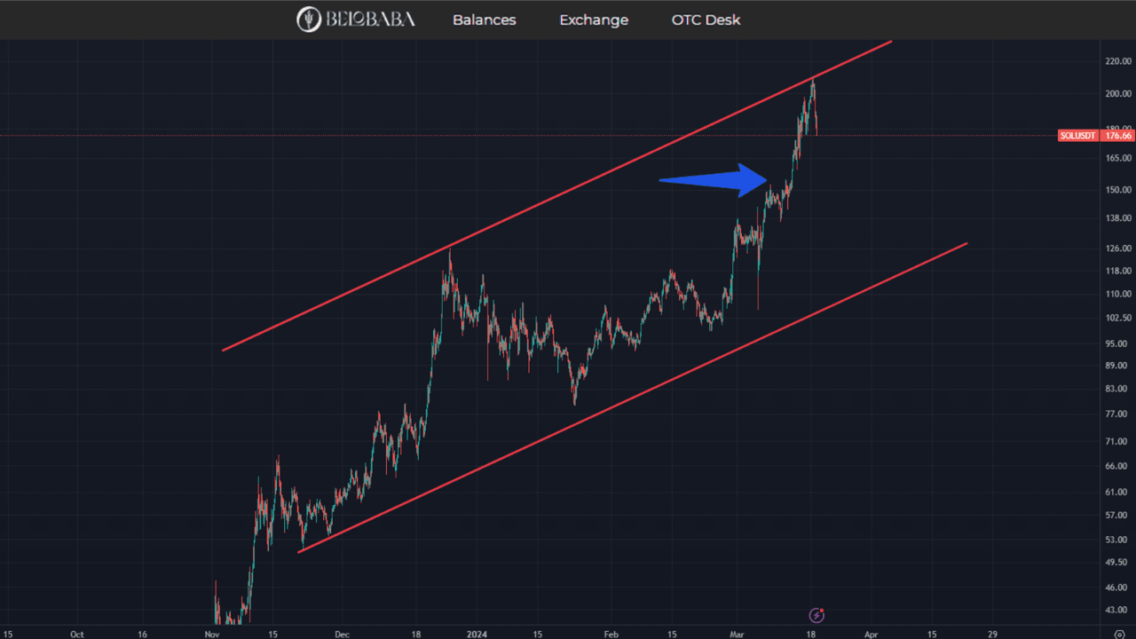Click the red notification dot on the lightning icon
This screenshot has width=1136, height=639.
822,609
